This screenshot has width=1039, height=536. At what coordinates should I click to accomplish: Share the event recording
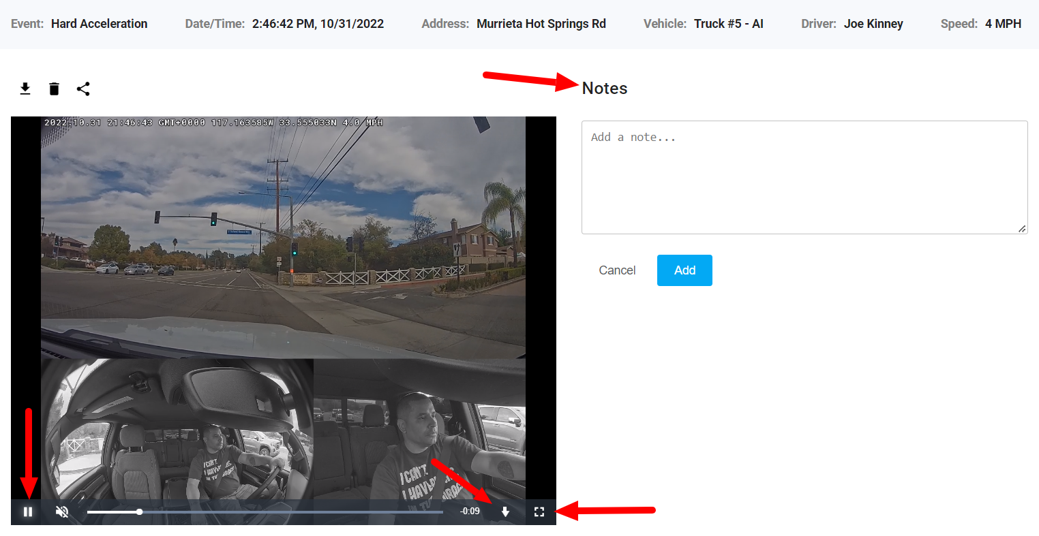tap(83, 89)
